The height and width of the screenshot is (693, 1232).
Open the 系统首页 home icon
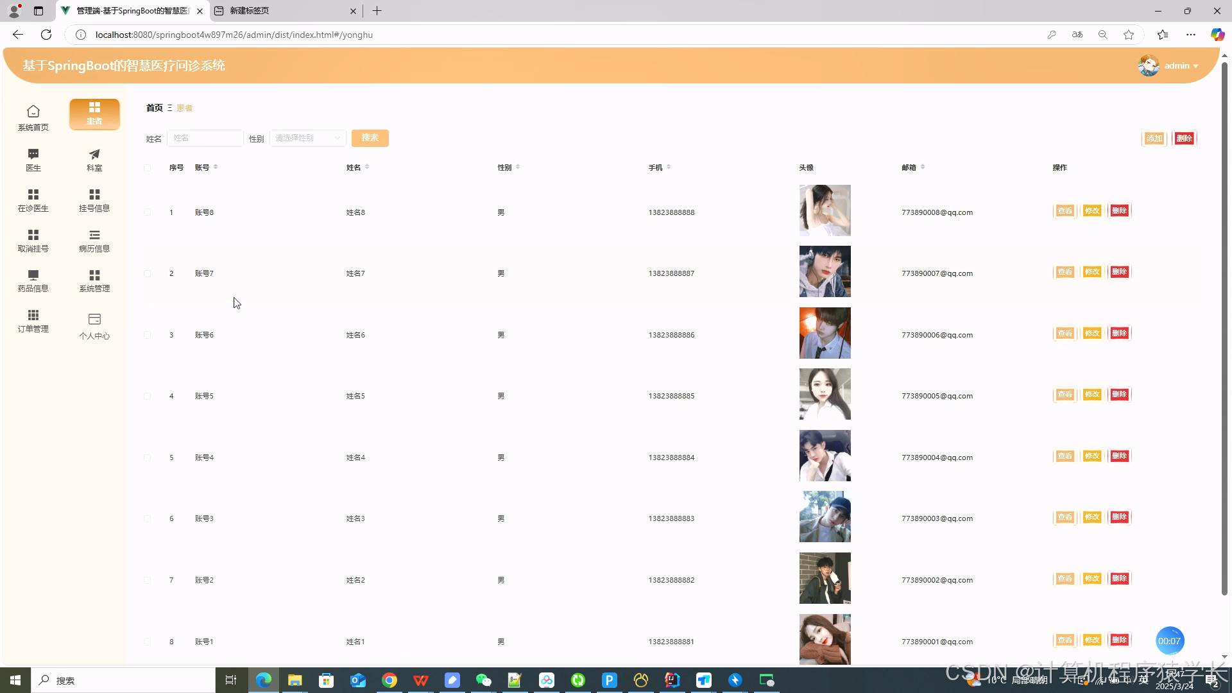(33, 112)
